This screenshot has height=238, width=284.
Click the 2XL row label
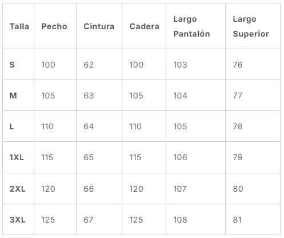[x=17, y=189]
